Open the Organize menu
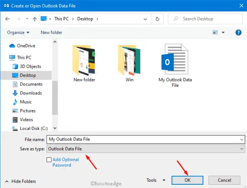The height and width of the screenshot is (188, 247). (x=18, y=32)
